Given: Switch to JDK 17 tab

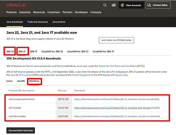Looking at the screenshot, I should click(33, 52).
